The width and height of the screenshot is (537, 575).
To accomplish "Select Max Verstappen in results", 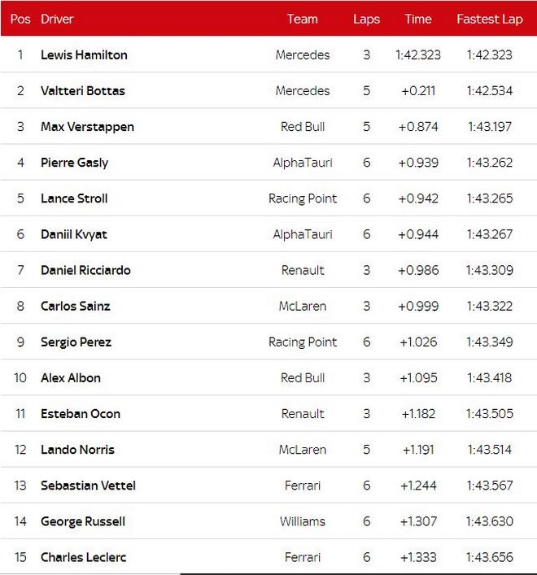I will [x=87, y=127].
